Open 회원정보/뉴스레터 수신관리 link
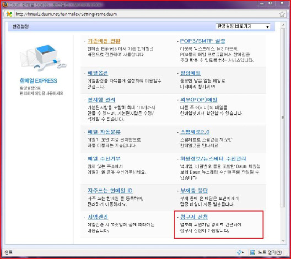 [213, 159]
